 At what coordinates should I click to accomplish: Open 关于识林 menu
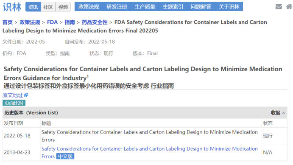tap(229, 6)
